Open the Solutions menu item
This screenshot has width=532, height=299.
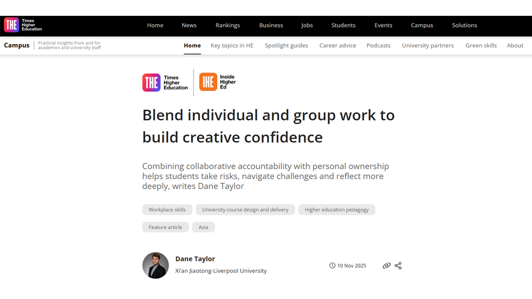(464, 25)
